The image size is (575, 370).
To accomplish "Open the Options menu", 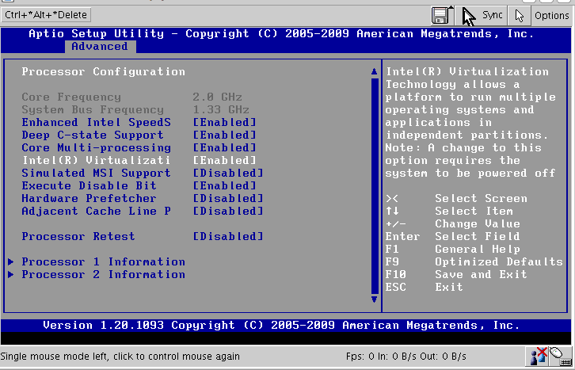I will pyautogui.click(x=551, y=16).
